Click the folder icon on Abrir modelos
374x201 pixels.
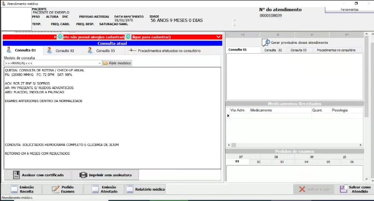106,63
